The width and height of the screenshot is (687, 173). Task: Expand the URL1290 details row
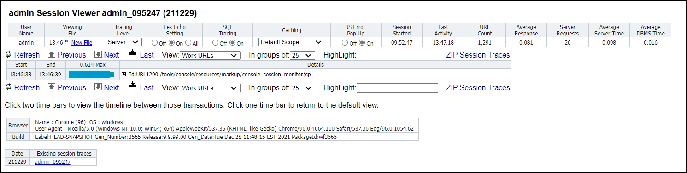coord(123,74)
